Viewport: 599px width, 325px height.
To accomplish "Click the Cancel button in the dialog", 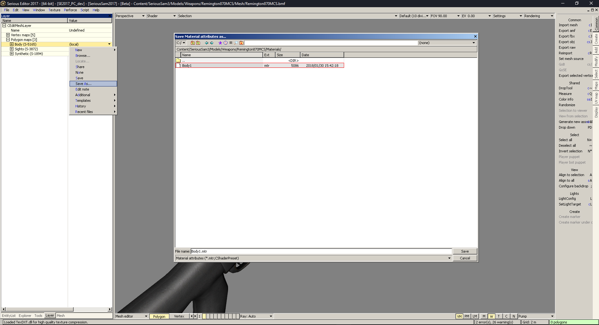I will coord(465,258).
